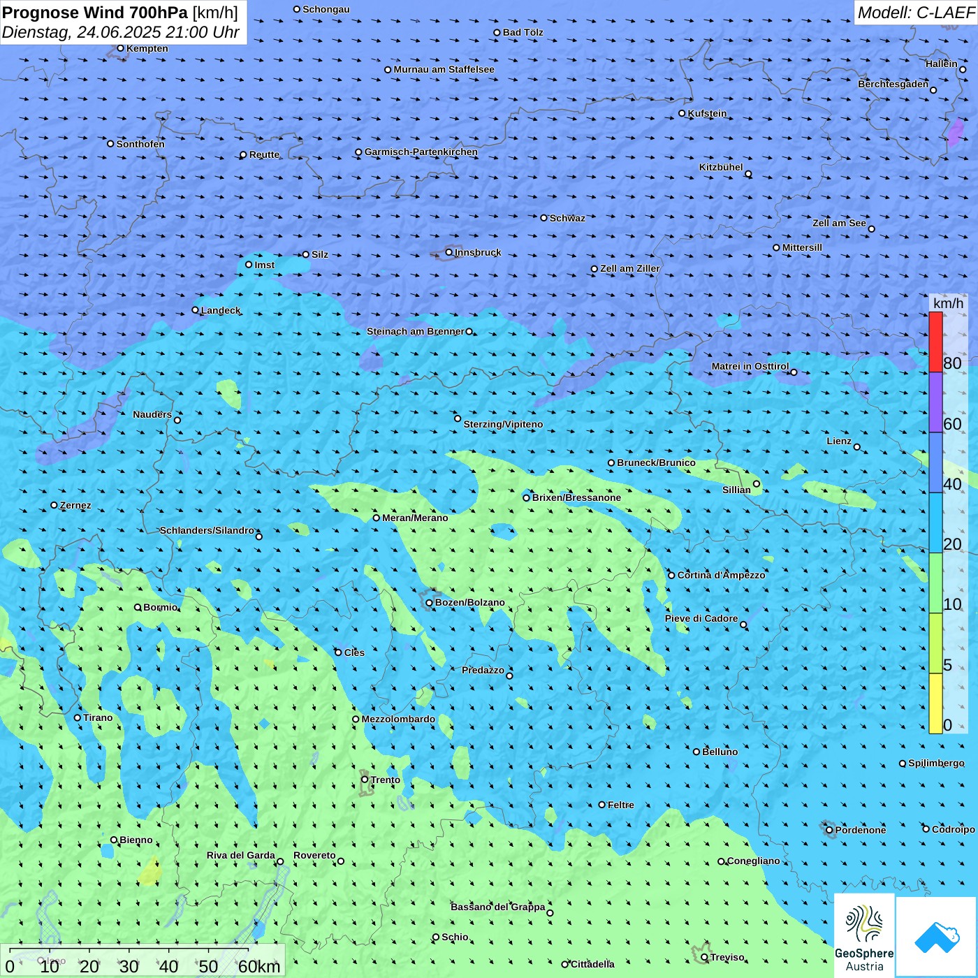
Task: Click the red 80+ km/h legend color
Action: tap(935, 342)
